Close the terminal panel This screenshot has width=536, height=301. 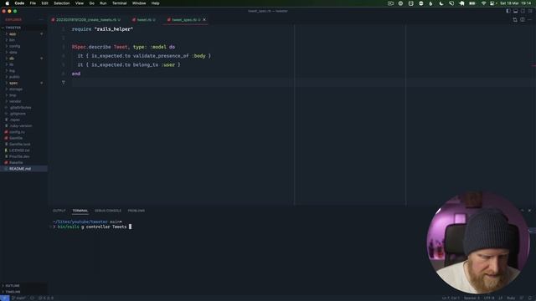click(x=529, y=211)
